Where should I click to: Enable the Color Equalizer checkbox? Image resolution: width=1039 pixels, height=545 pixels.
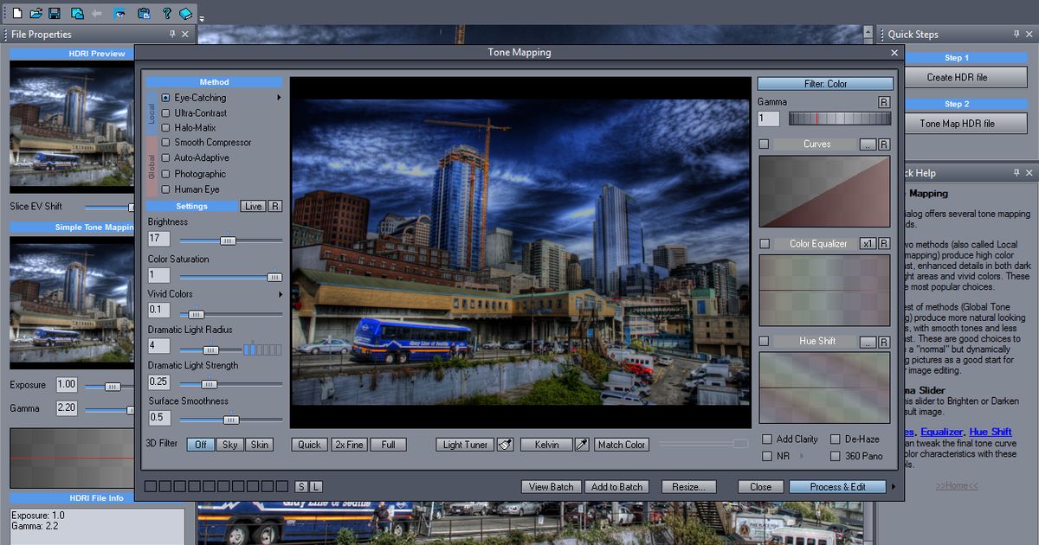point(764,244)
